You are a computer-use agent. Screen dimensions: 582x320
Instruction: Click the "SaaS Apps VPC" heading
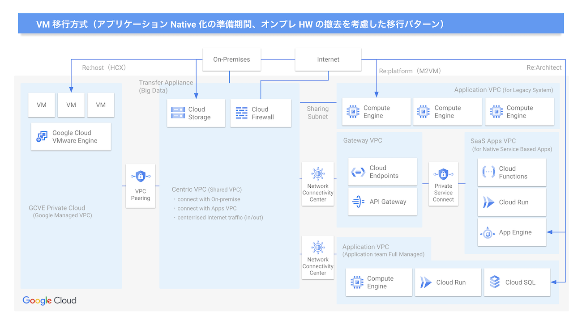click(x=493, y=141)
